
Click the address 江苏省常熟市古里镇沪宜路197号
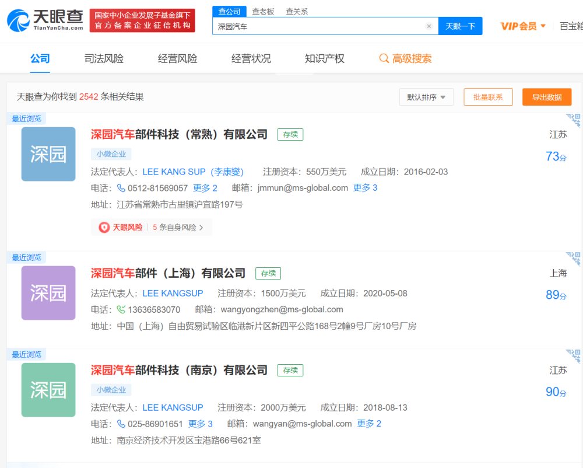pyautogui.click(x=180, y=205)
